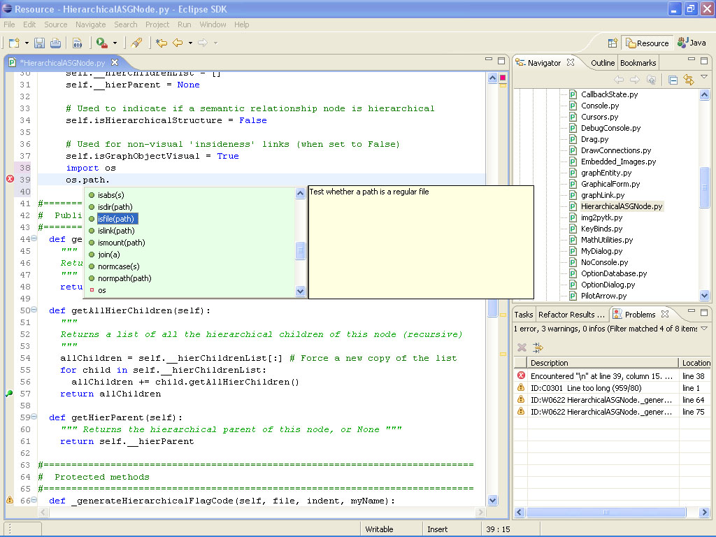Open the Navigator view menu chevron
This screenshot has height=537, width=716.
click(x=703, y=77)
